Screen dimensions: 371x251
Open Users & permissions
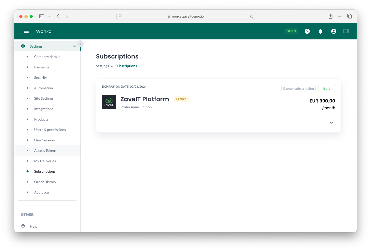click(50, 130)
